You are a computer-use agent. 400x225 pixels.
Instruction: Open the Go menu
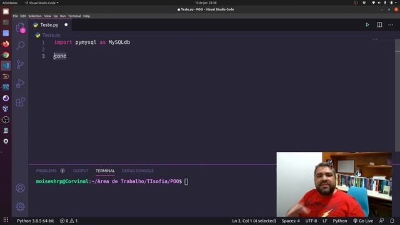pos(56,16)
